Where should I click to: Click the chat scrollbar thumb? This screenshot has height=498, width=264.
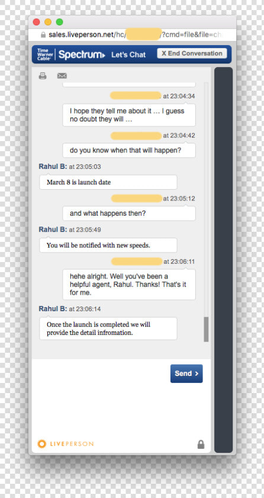[207, 330]
